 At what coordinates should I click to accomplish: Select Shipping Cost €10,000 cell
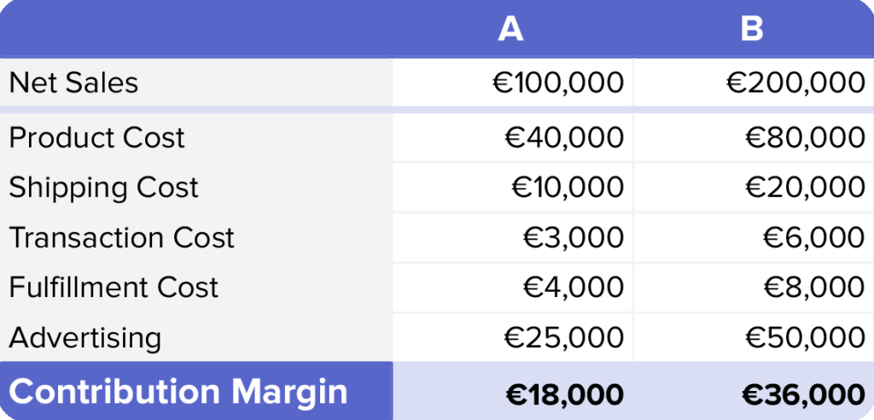(x=567, y=188)
